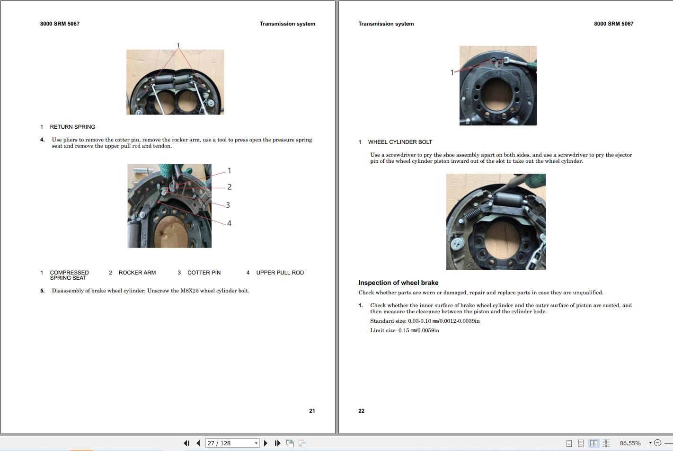Jump to the last page
The height and width of the screenshot is (451, 673).
(x=278, y=443)
